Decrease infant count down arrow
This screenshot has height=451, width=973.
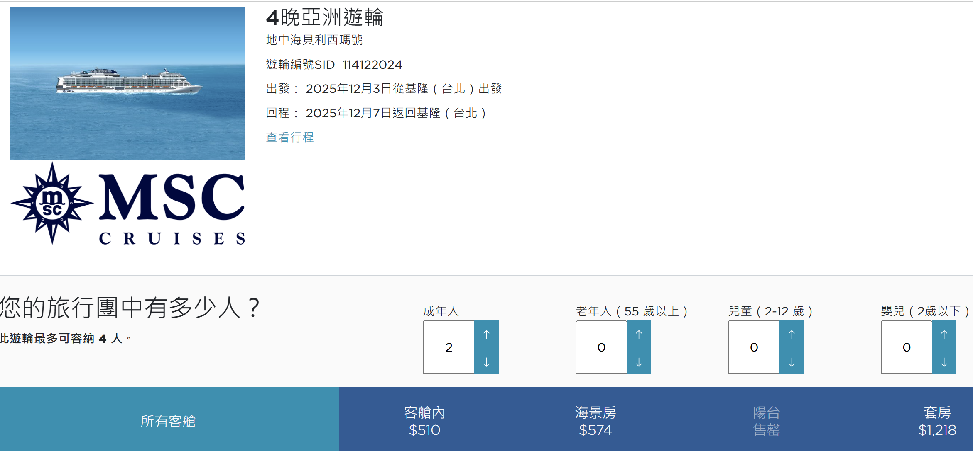pyautogui.click(x=944, y=362)
